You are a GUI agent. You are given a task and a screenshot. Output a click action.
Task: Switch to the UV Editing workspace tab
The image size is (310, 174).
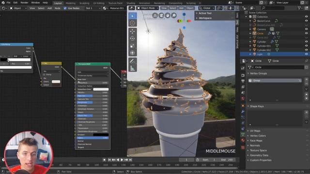click(99, 3)
